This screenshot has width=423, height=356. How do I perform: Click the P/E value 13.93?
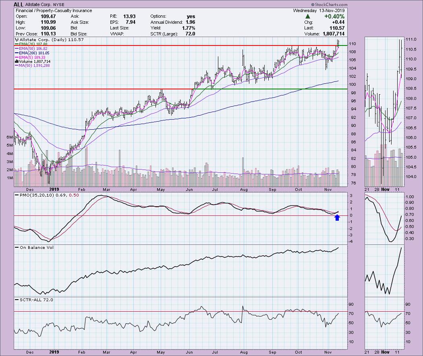129,17
